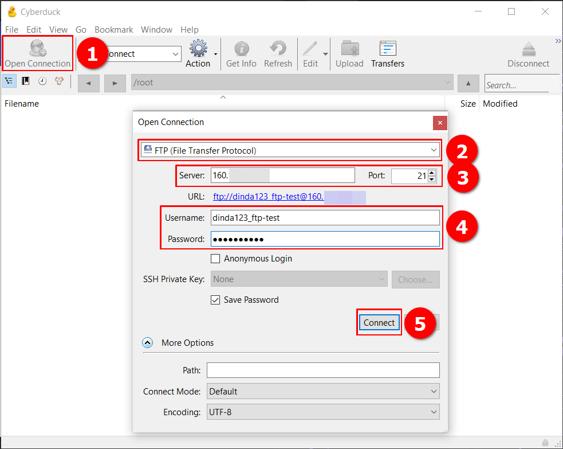Uncheck the Save Password checkbox
Image resolution: width=563 pixels, height=449 pixels.
(215, 300)
